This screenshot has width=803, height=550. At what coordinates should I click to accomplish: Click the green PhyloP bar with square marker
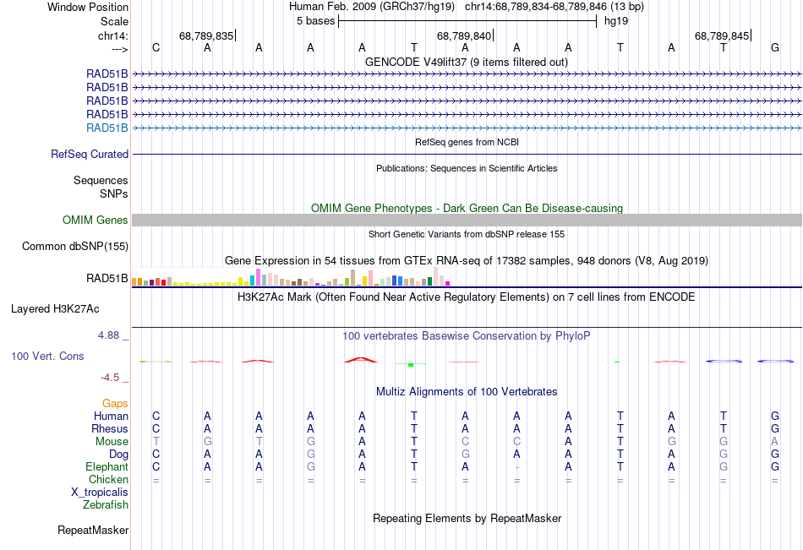(411, 364)
